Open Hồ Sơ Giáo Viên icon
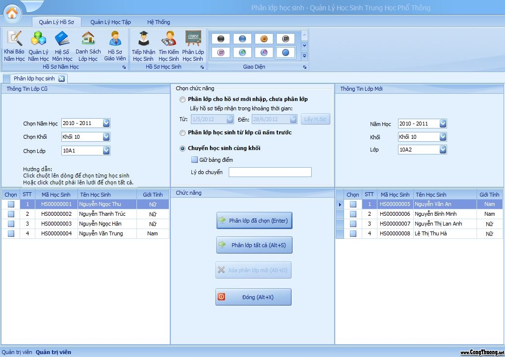Viewport: 505px width, 357px height. point(115,46)
